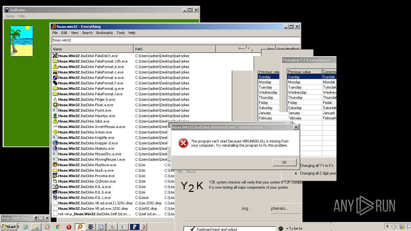The height and width of the screenshot is (231, 411).
Task: Open the File menu in Everything
Action: pyautogui.click(x=55, y=33)
